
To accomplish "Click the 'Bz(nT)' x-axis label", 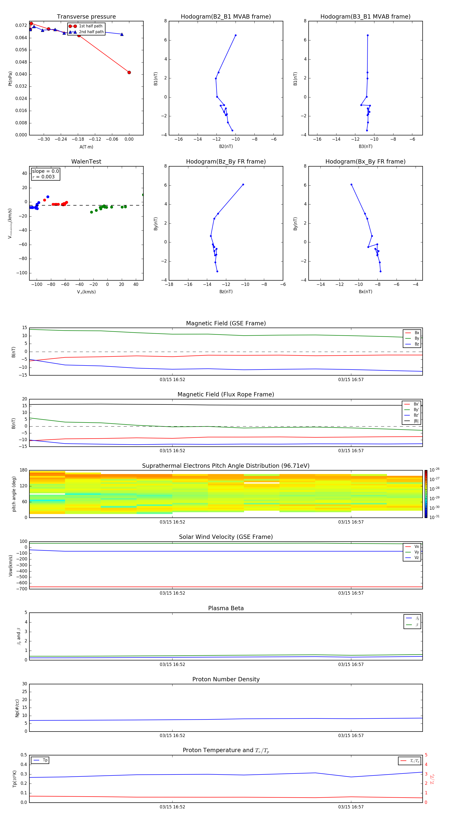I will [226, 292].
